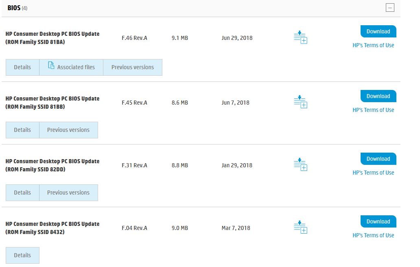The image size is (420, 267).
Task: Add F.46 Rev.A BIOS to download list
Action: (300, 37)
